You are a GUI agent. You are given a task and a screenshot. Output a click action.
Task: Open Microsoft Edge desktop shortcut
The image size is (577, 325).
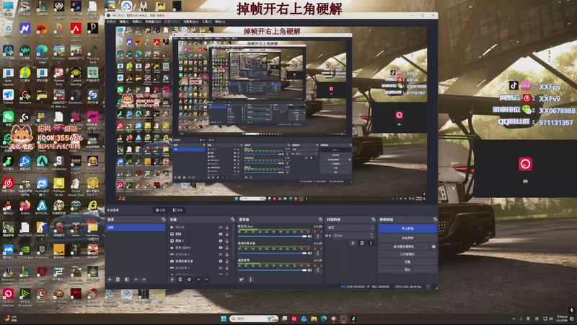(x=42, y=54)
